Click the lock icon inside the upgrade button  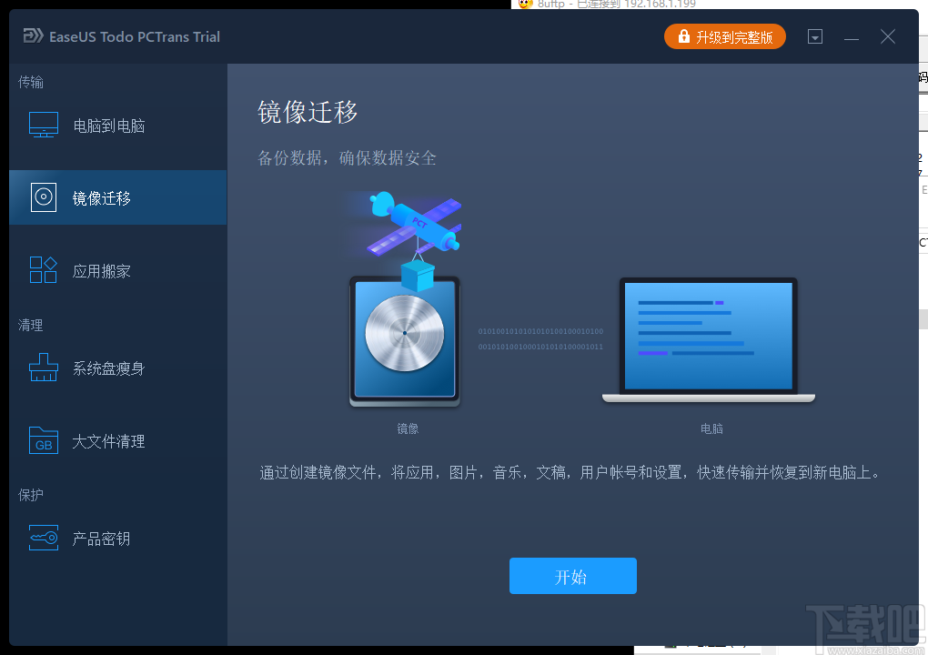click(x=682, y=37)
